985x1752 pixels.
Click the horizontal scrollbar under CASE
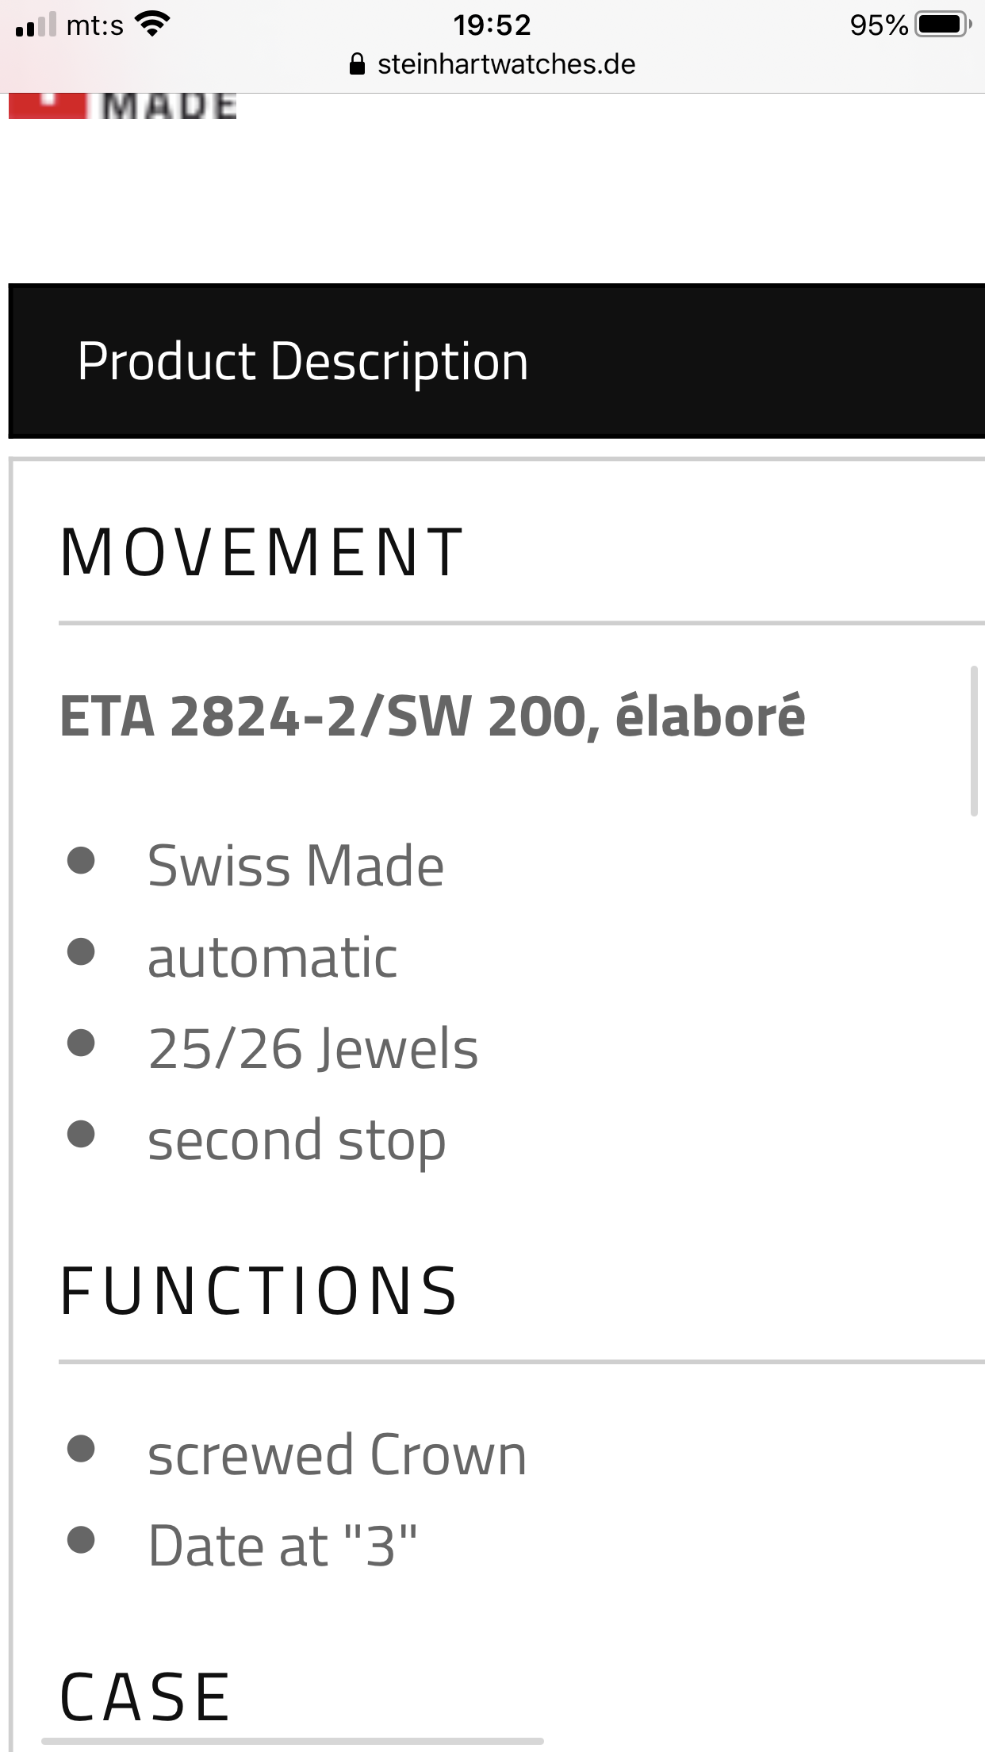pyautogui.click(x=292, y=1741)
